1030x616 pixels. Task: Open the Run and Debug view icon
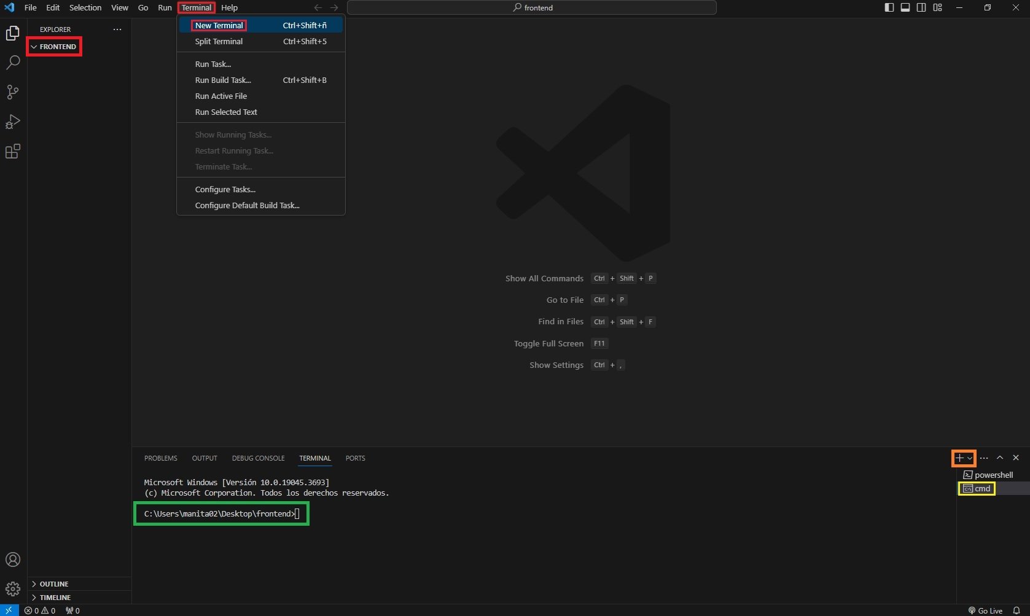click(13, 122)
